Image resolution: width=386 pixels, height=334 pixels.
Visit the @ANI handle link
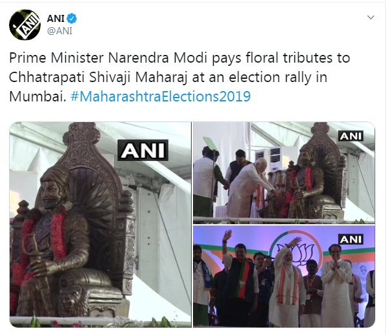point(59,31)
